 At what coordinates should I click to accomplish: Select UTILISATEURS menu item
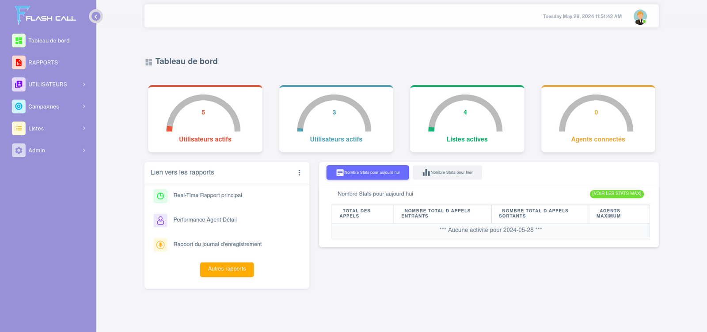pyautogui.click(x=49, y=84)
